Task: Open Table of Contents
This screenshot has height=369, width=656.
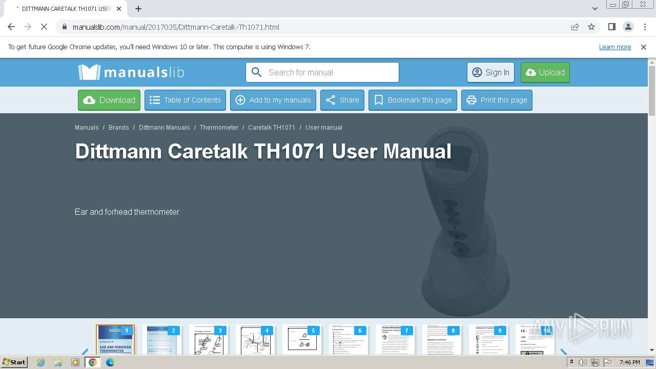Action: tap(185, 100)
